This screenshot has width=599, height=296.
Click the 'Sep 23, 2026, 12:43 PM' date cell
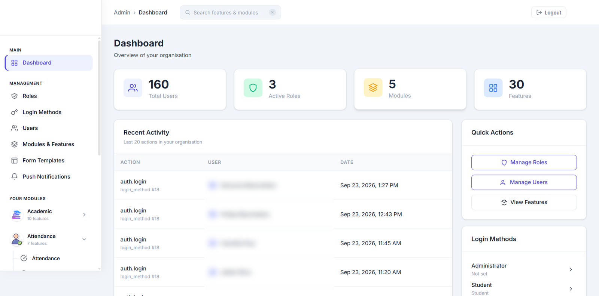click(371, 215)
